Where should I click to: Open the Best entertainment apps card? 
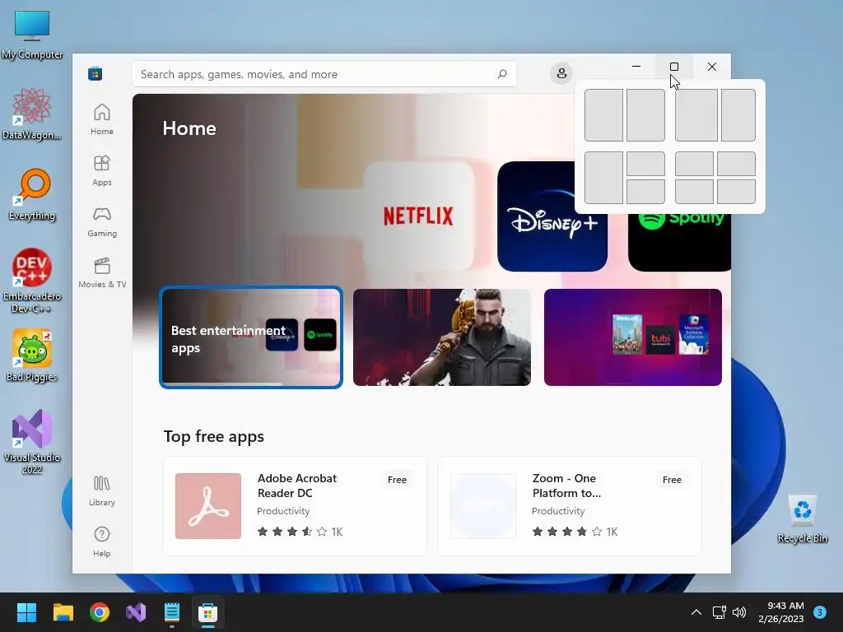[251, 337]
